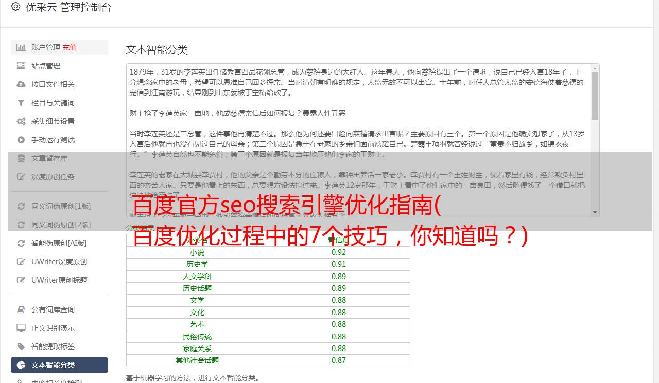
Task: Click the play circle icon for 手动运行测试
Action: tap(21, 140)
